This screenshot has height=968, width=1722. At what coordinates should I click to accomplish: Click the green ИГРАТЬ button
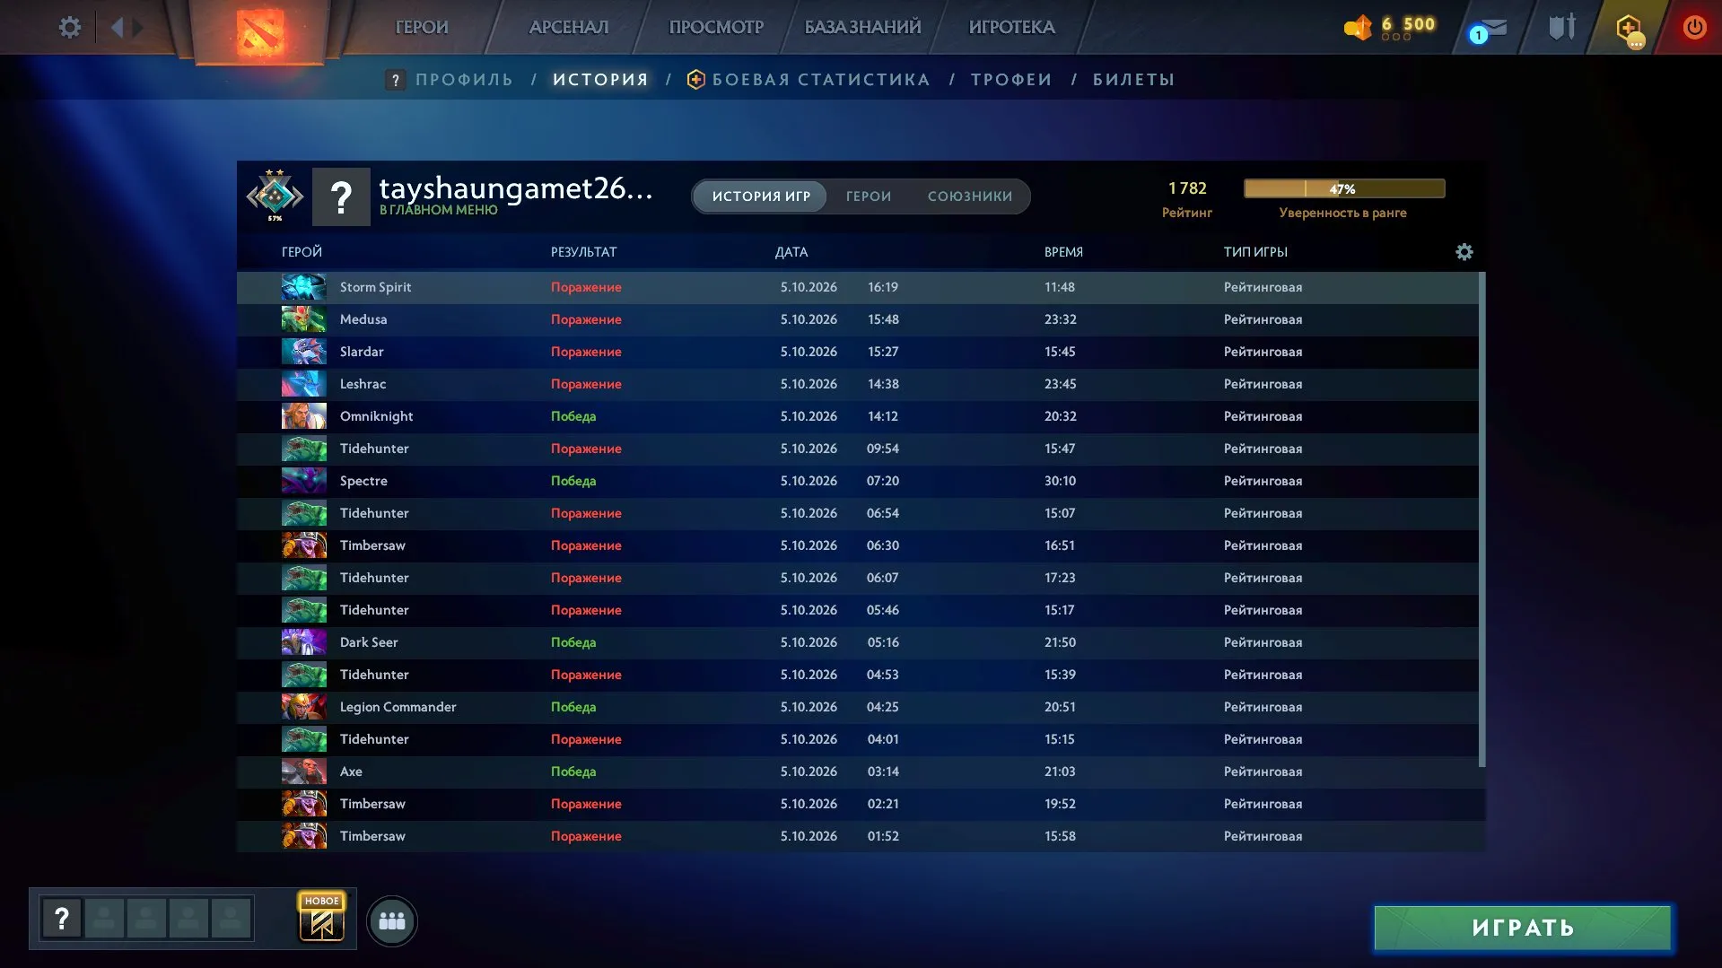[1523, 928]
